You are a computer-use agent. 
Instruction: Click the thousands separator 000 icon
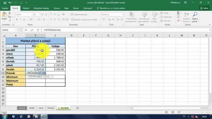pos(113,20)
